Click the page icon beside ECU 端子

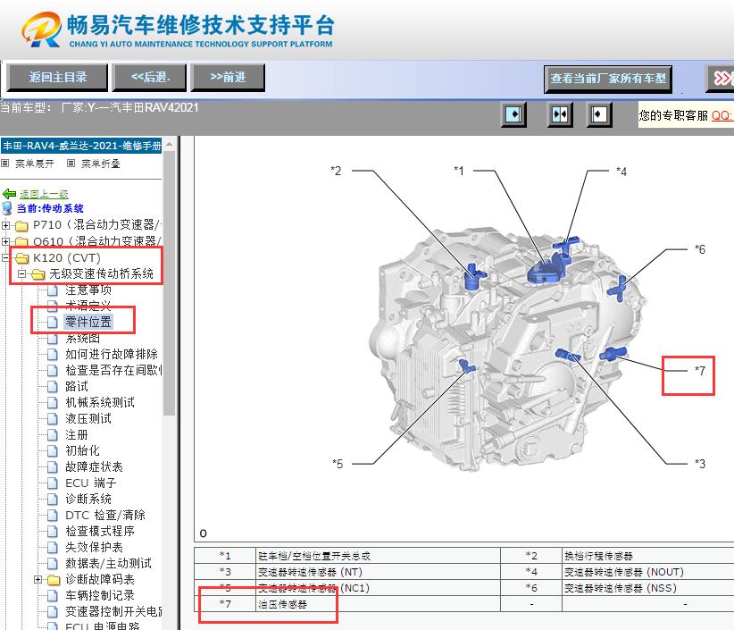pos(53,483)
